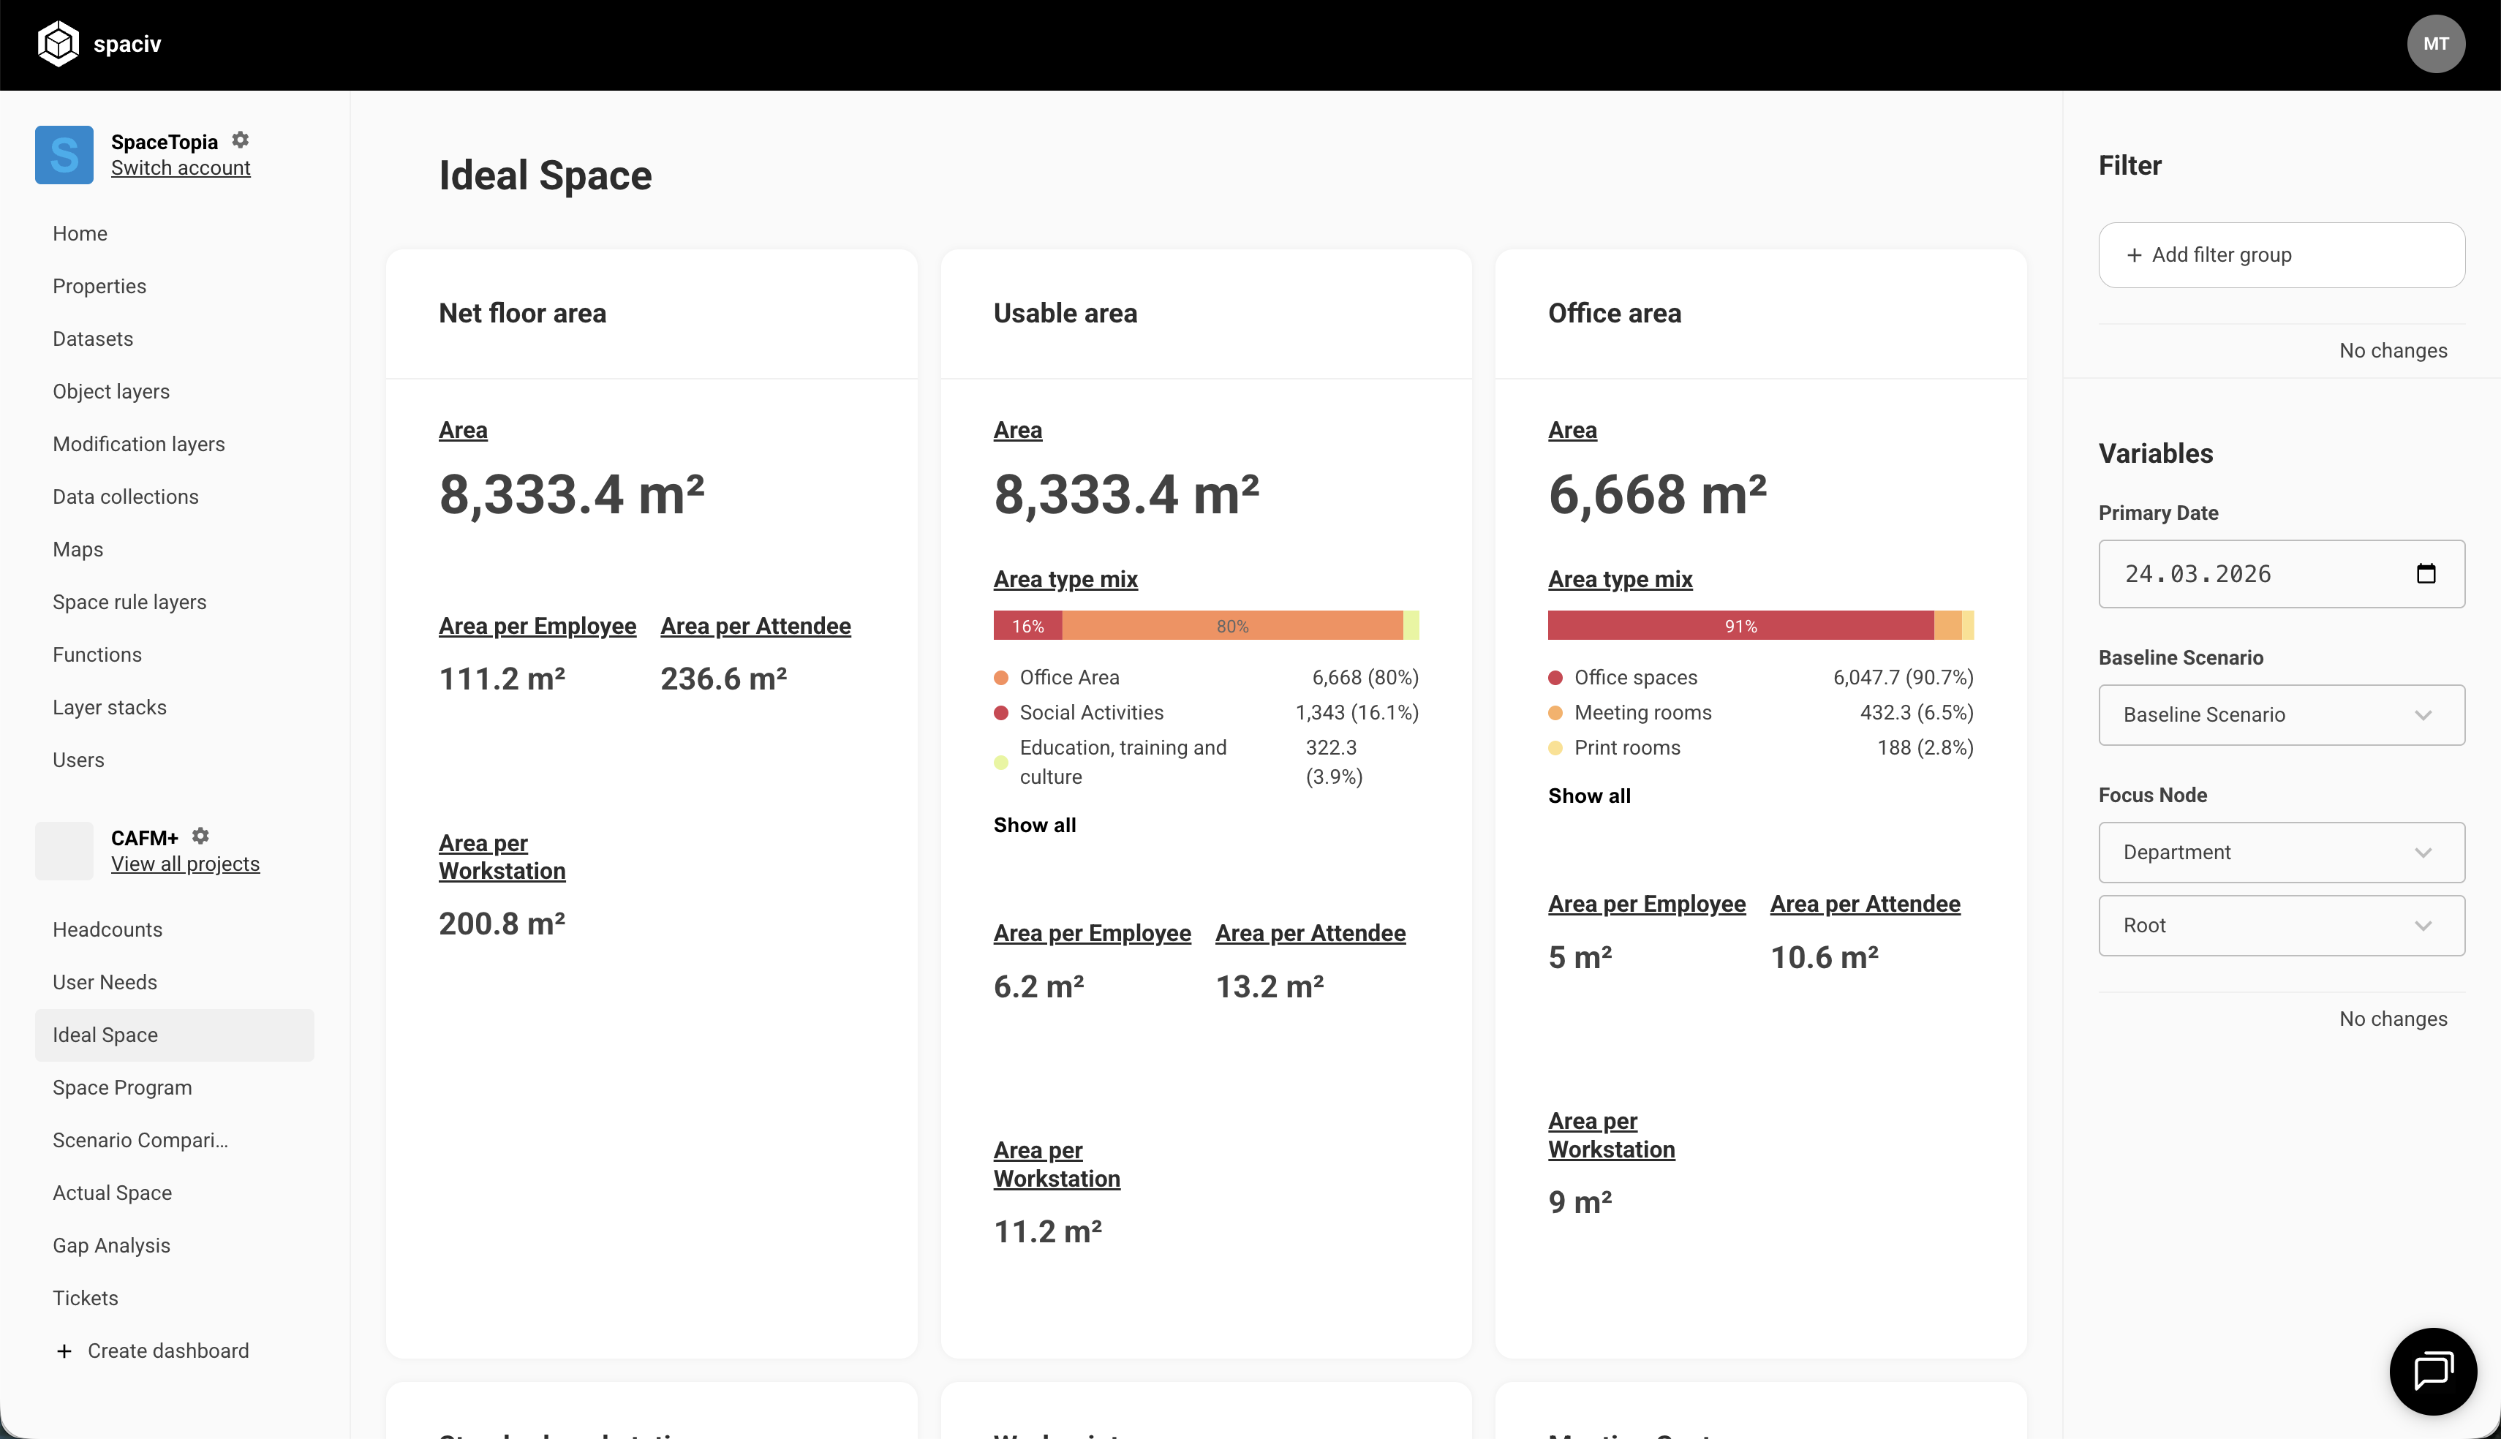Viewport: 2501px width, 1439px height.
Task: Click the Switch account link
Action: [x=181, y=168]
